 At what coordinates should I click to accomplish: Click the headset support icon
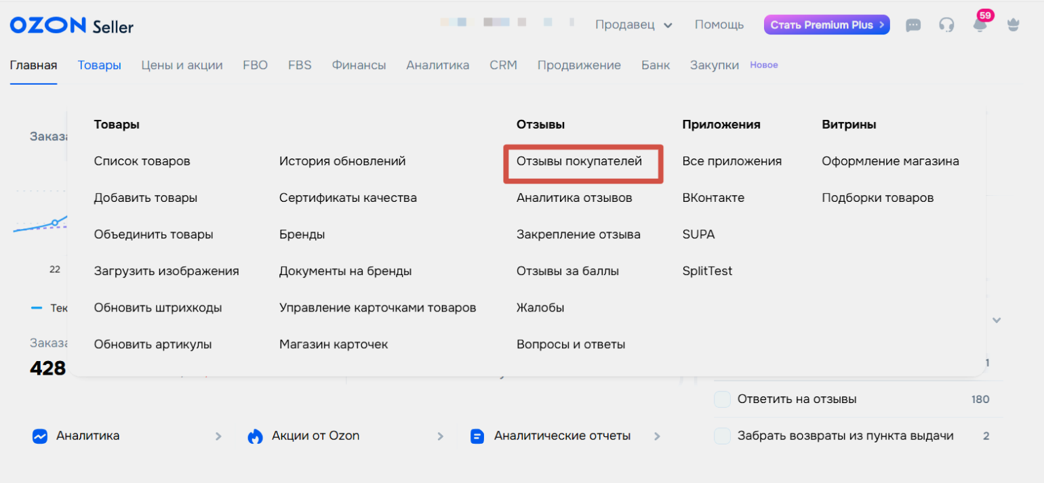[x=946, y=25]
